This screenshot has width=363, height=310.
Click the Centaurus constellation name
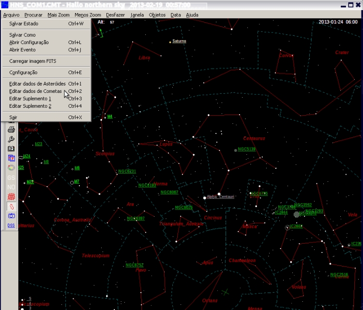pos(254,138)
